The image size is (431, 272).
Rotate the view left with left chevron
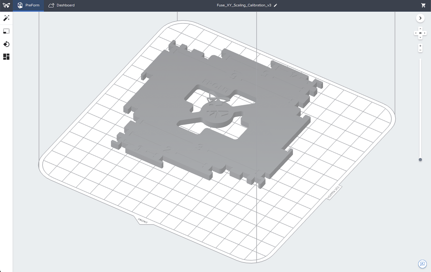coord(416,33)
